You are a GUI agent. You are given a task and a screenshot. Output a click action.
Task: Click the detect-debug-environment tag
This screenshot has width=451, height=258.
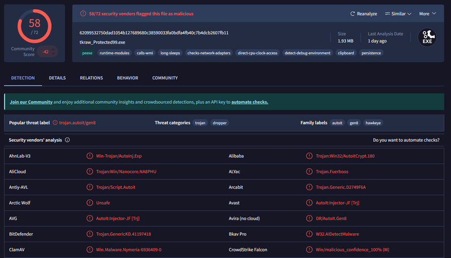click(307, 53)
